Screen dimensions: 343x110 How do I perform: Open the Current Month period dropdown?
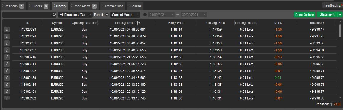(125, 15)
